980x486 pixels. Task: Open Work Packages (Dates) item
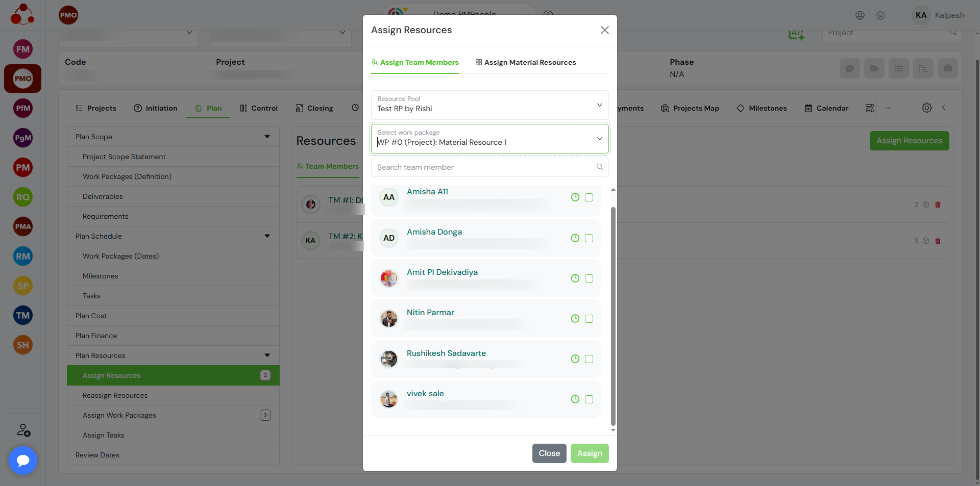[173, 256]
